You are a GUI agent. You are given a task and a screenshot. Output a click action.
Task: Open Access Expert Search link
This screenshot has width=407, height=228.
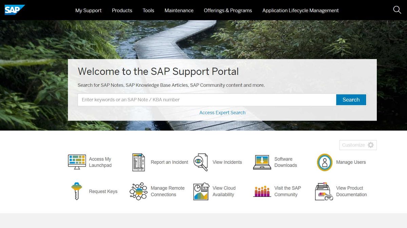pos(222,112)
